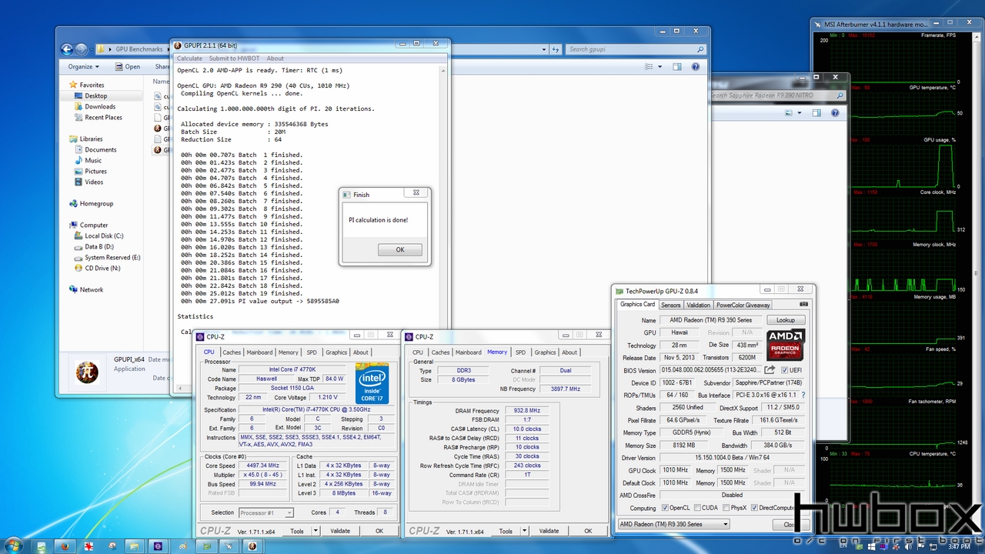Open the Organize dropdown in Explorer
Image resolution: width=985 pixels, height=554 pixels.
pyautogui.click(x=83, y=67)
